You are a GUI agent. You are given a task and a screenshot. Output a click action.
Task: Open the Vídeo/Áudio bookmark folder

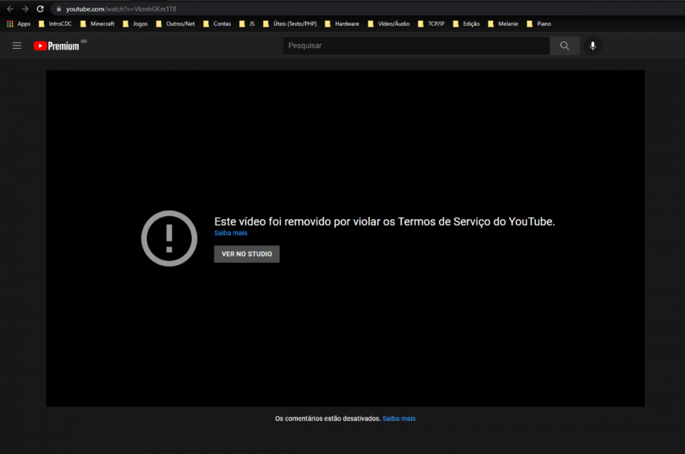pos(389,23)
